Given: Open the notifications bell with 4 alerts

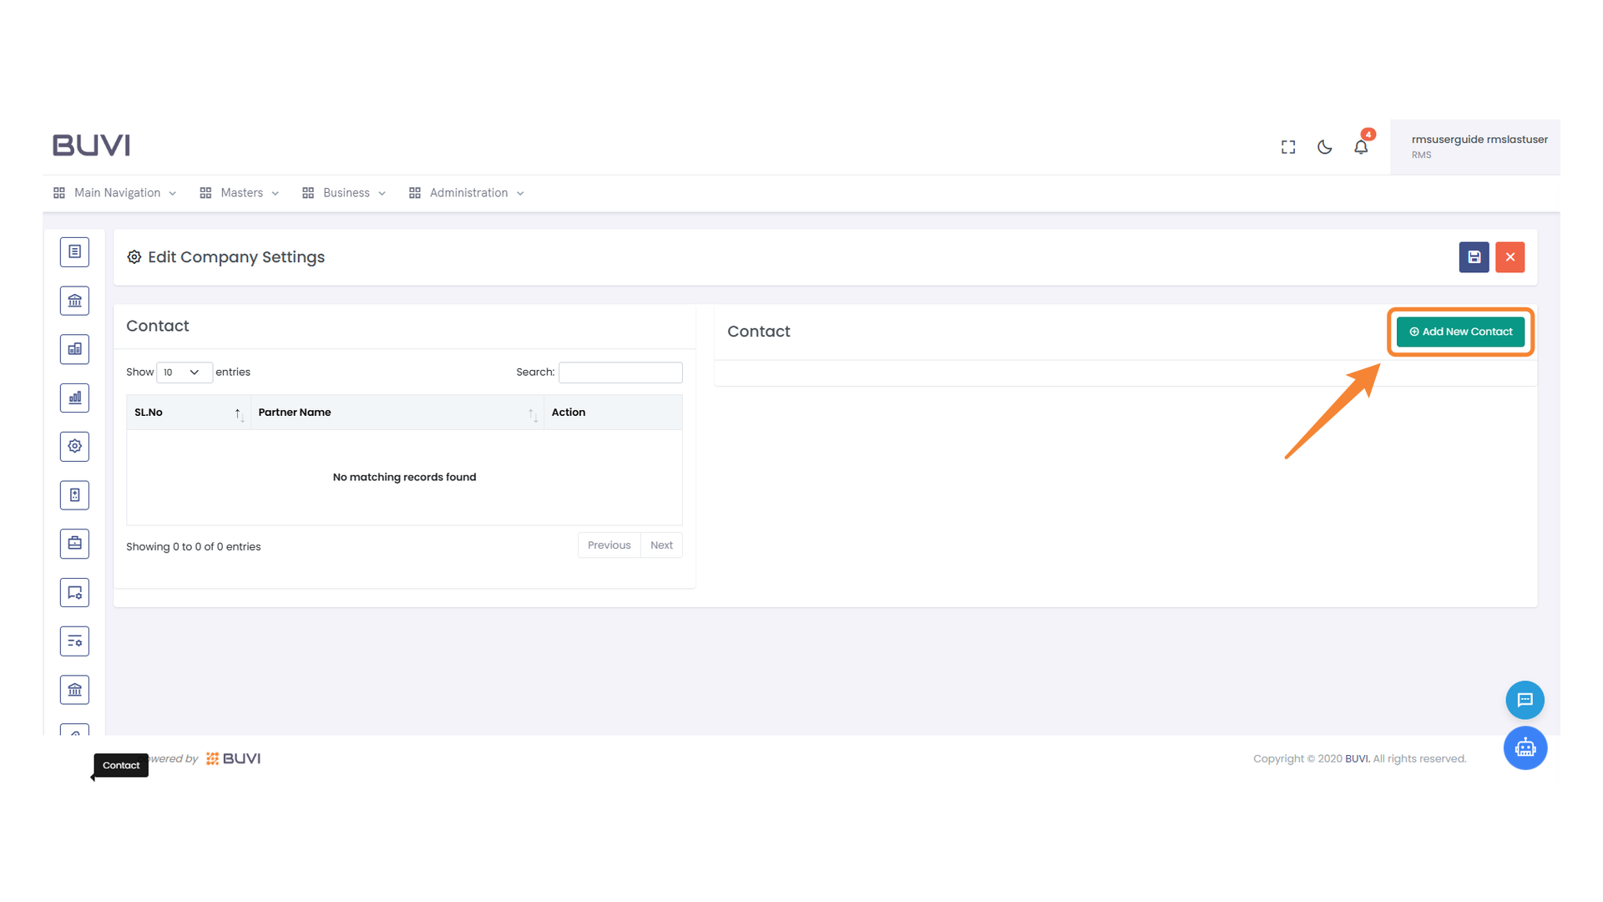Looking at the screenshot, I should click(x=1361, y=146).
